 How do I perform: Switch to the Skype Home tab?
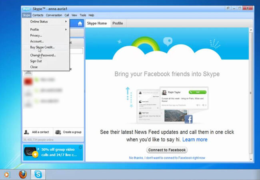[97, 23]
